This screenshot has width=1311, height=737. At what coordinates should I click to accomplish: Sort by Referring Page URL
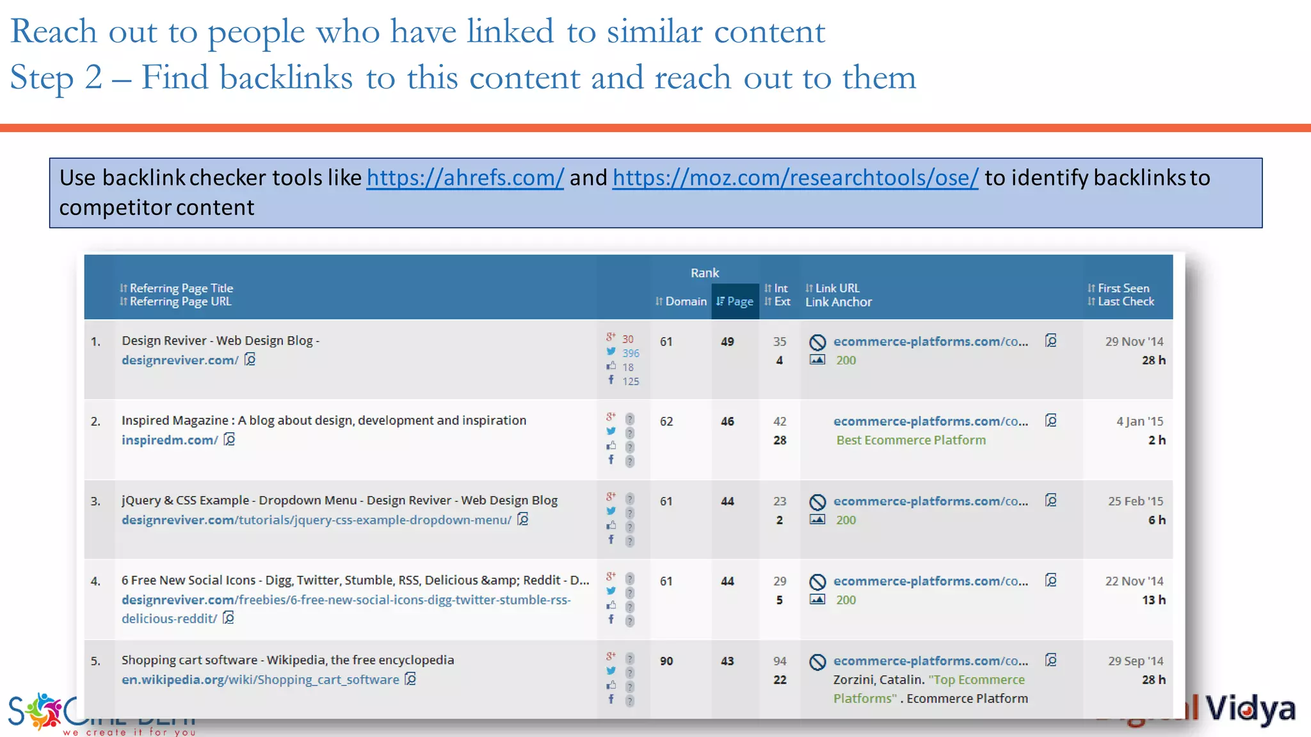175,301
